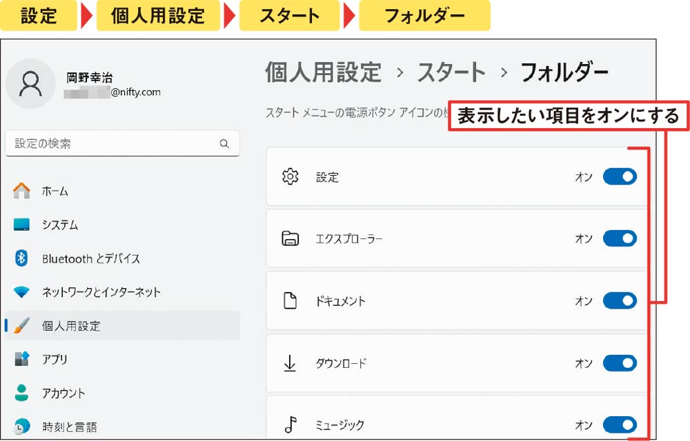Click the user account avatar icon

[30, 83]
